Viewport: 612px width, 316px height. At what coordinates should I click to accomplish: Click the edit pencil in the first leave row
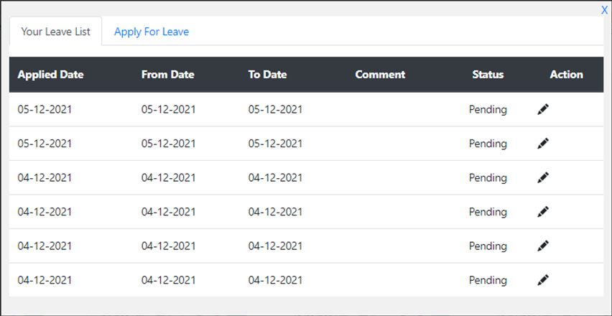pos(543,109)
